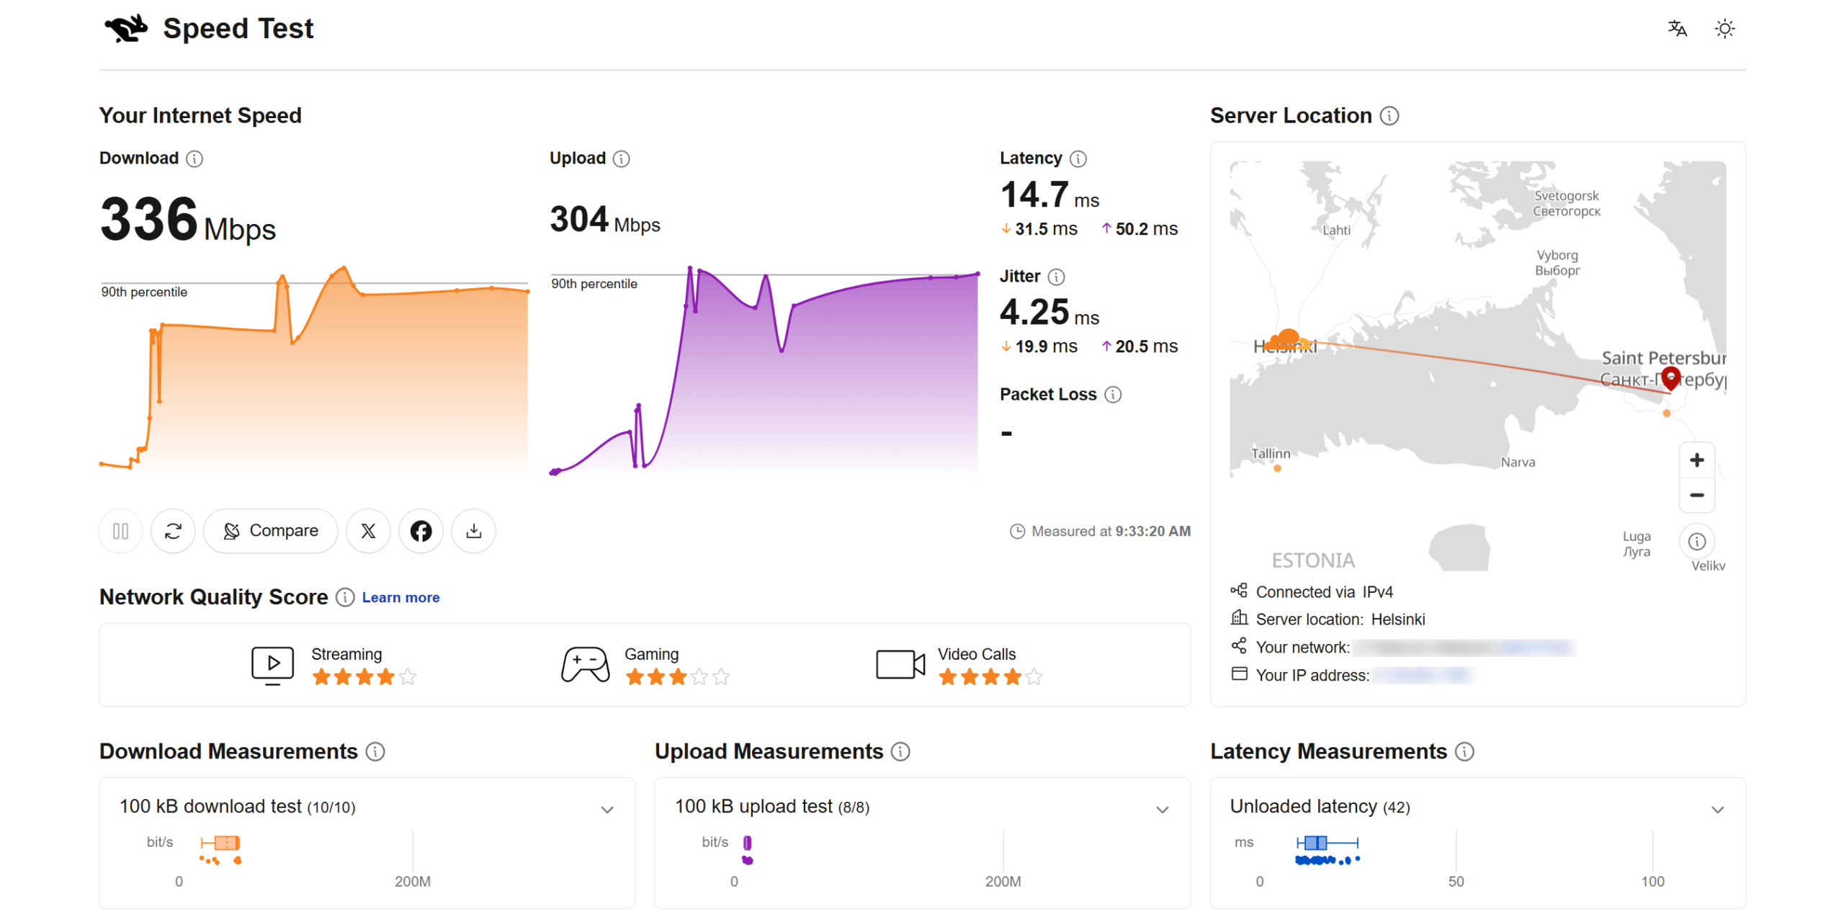Show info for the Download metric
The image size is (1844, 922).
click(x=194, y=158)
